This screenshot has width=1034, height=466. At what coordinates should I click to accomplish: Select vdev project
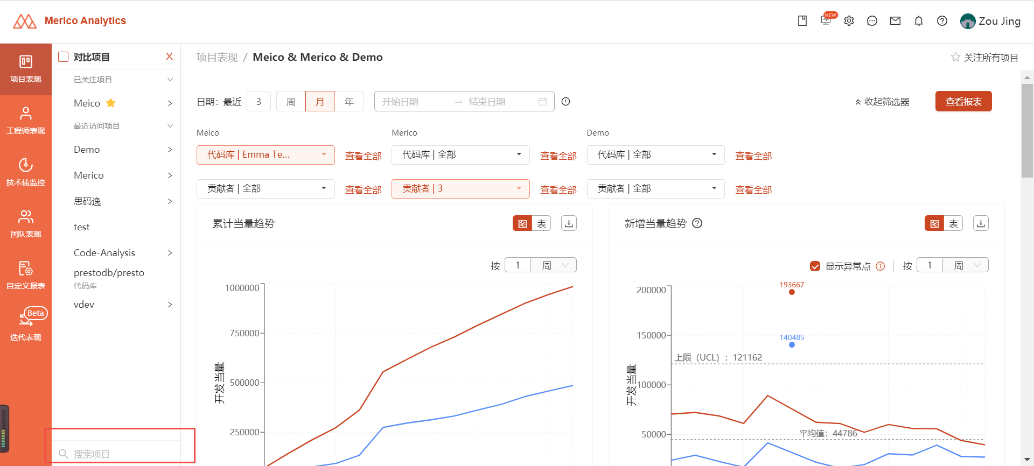(x=84, y=305)
